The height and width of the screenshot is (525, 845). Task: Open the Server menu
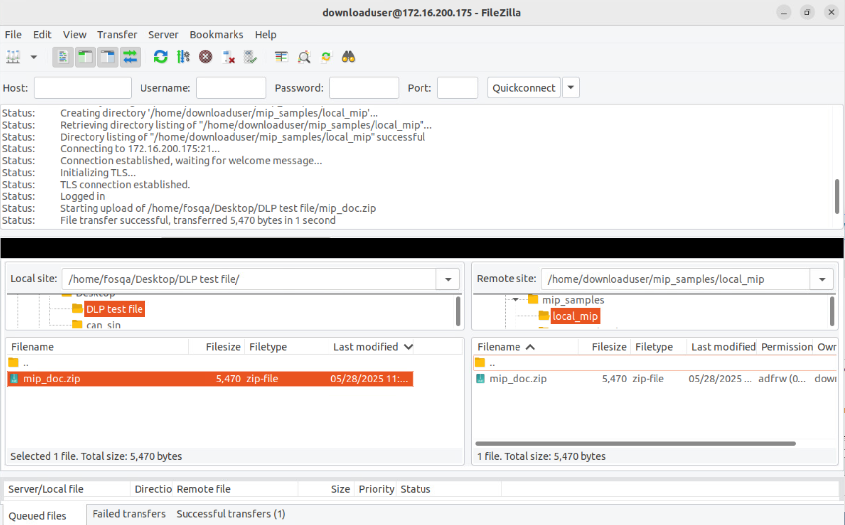pos(163,35)
